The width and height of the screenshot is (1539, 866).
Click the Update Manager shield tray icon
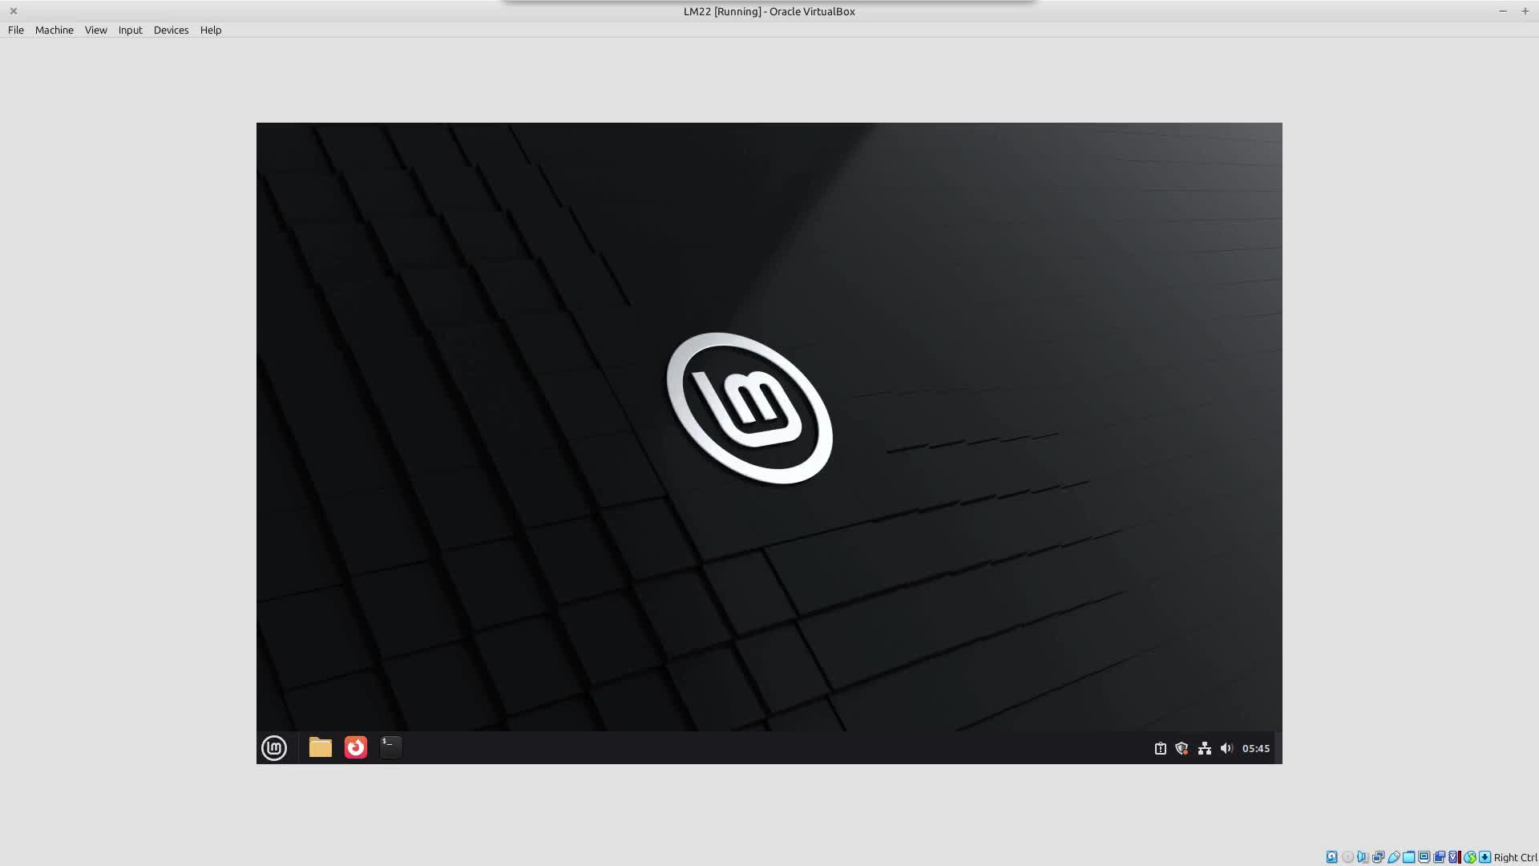(x=1182, y=748)
